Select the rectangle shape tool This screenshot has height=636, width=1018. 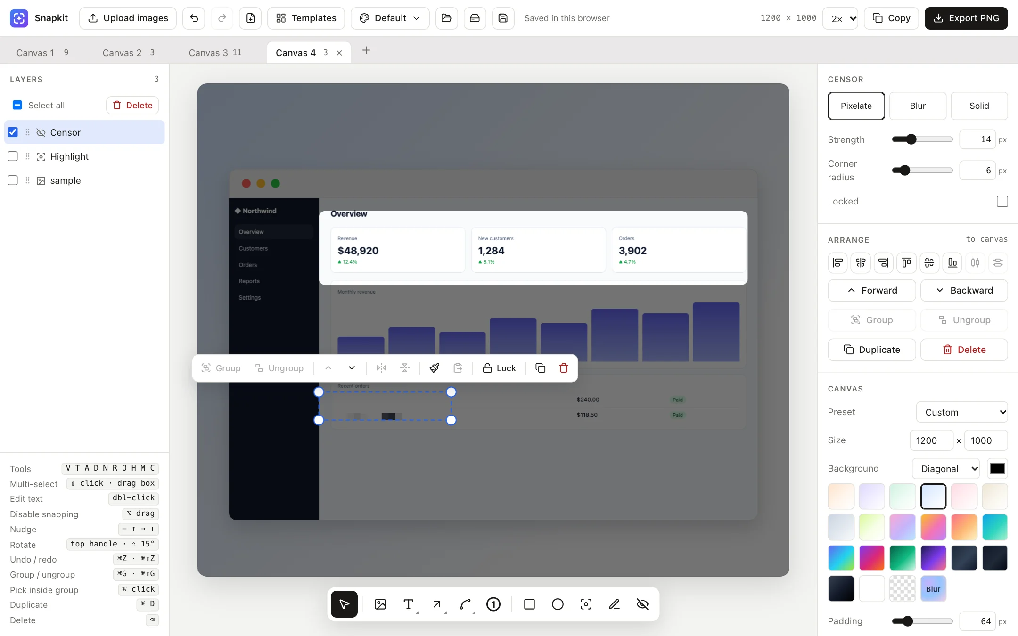(529, 604)
